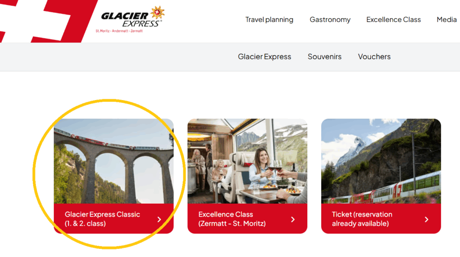Image resolution: width=460 pixels, height=257 pixels.
Task: Click the Matterhorn train photo
Action: tap(381, 161)
